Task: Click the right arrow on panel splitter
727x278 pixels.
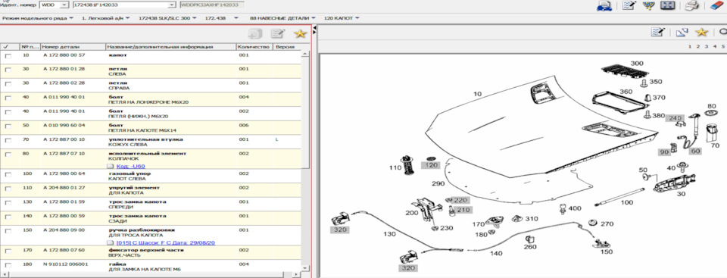Action: click(x=314, y=33)
